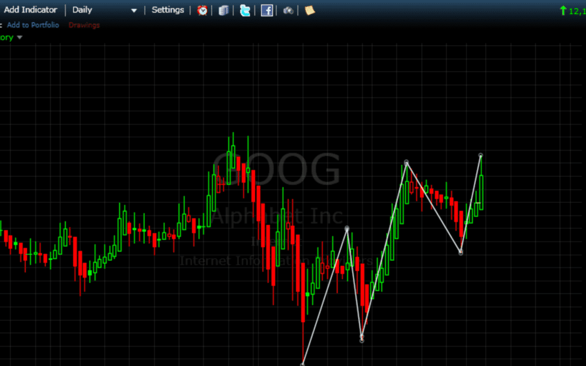Image resolution: width=586 pixels, height=366 pixels.
Task: Click the camera snapshot icon
Action: tap(288, 10)
